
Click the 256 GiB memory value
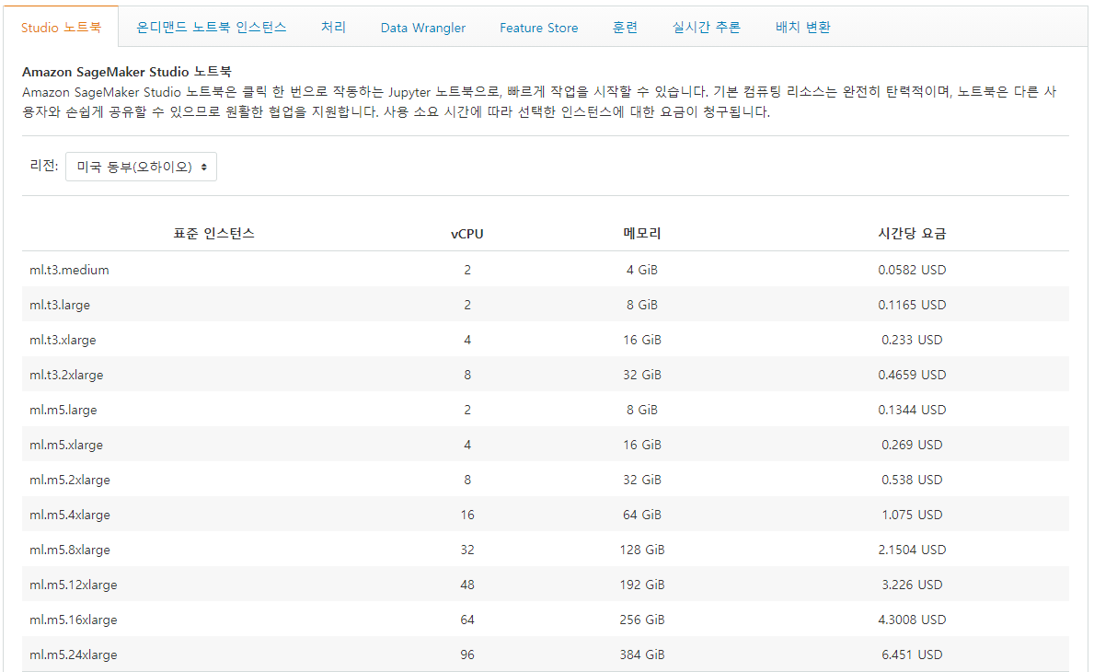[642, 619]
